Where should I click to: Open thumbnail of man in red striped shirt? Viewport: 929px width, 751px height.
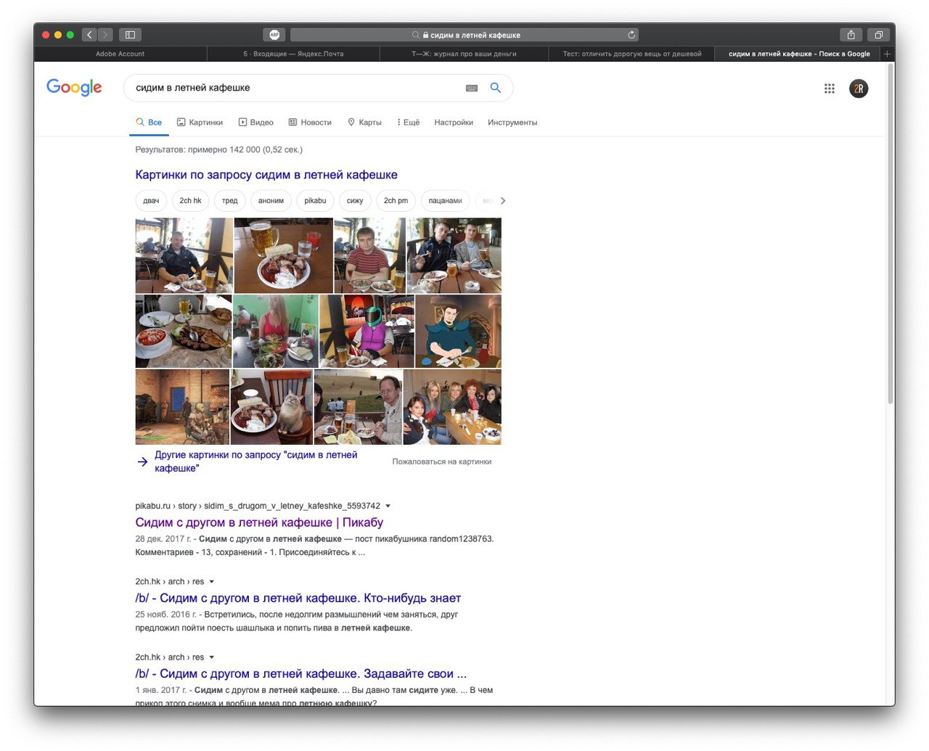point(370,255)
